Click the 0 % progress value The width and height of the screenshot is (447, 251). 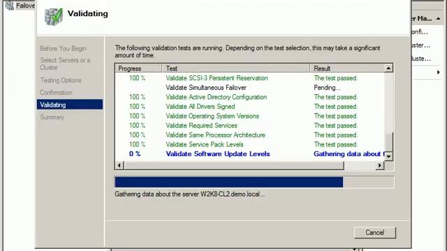click(x=135, y=154)
